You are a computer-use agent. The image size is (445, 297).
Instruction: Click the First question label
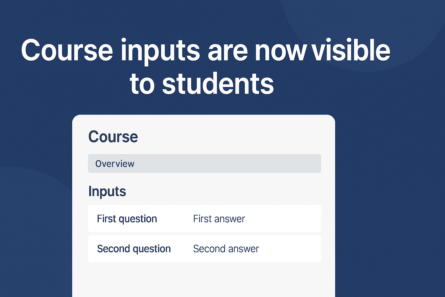coord(127,219)
